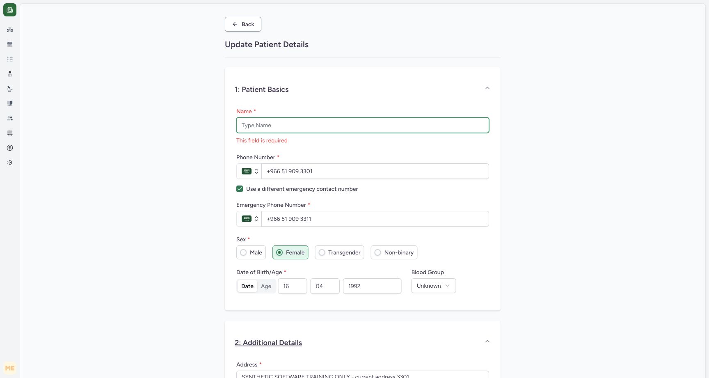Open the list view sidebar icon
The height and width of the screenshot is (378, 709).
[10, 59]
